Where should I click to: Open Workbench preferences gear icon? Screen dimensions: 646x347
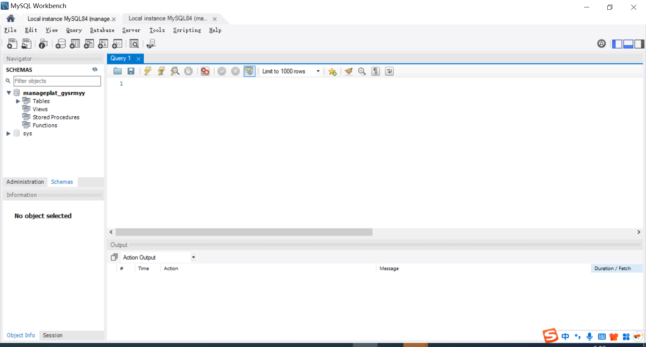(x=602, y=44)
